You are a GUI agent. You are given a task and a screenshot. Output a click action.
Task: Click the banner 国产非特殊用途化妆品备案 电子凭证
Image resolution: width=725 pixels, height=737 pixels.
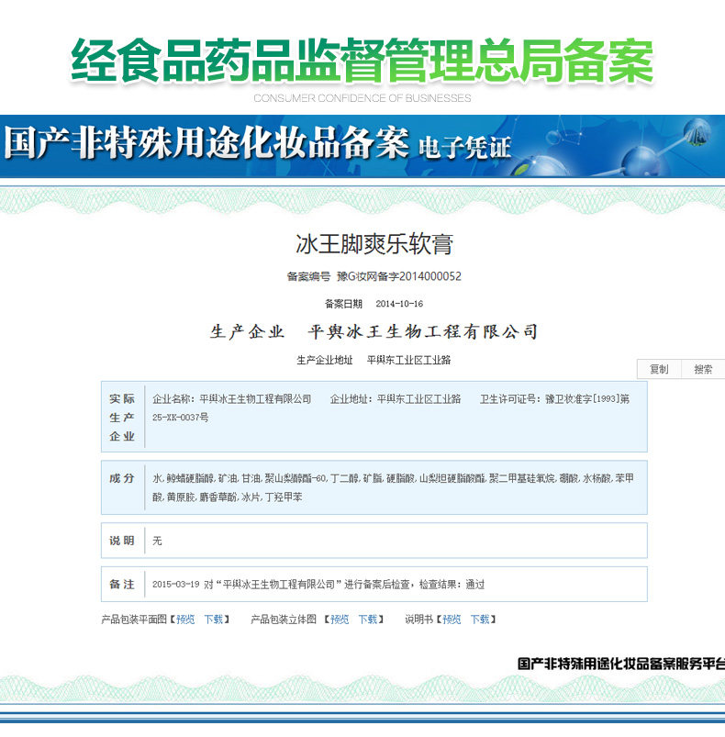[362, 146]
